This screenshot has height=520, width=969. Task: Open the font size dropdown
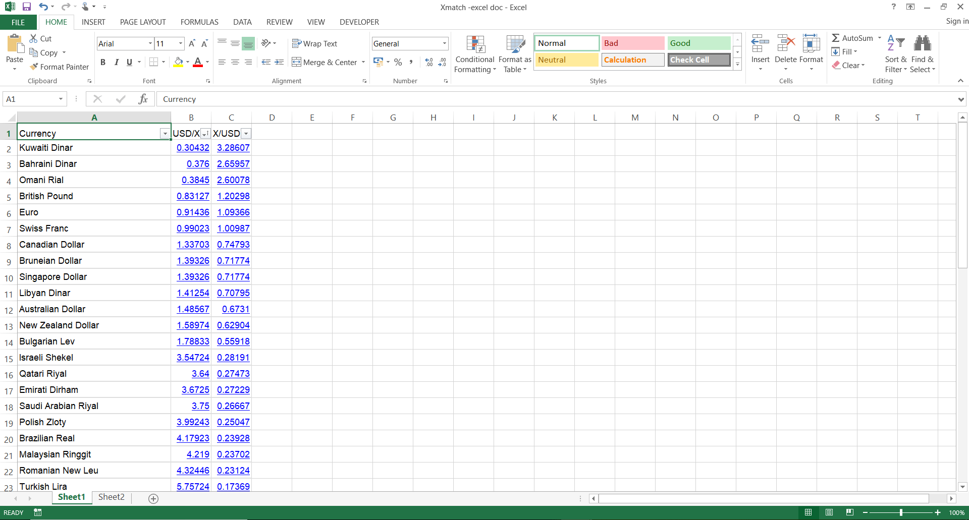click(x=179, y=43)
